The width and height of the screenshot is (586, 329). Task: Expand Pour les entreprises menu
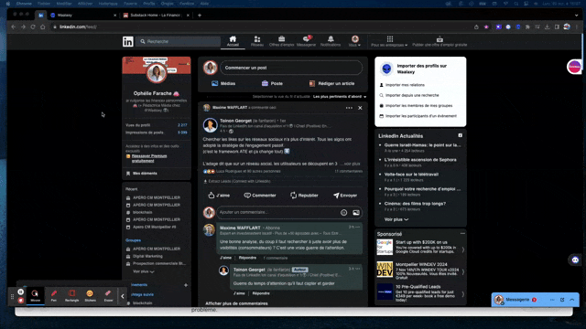point(389,41)
